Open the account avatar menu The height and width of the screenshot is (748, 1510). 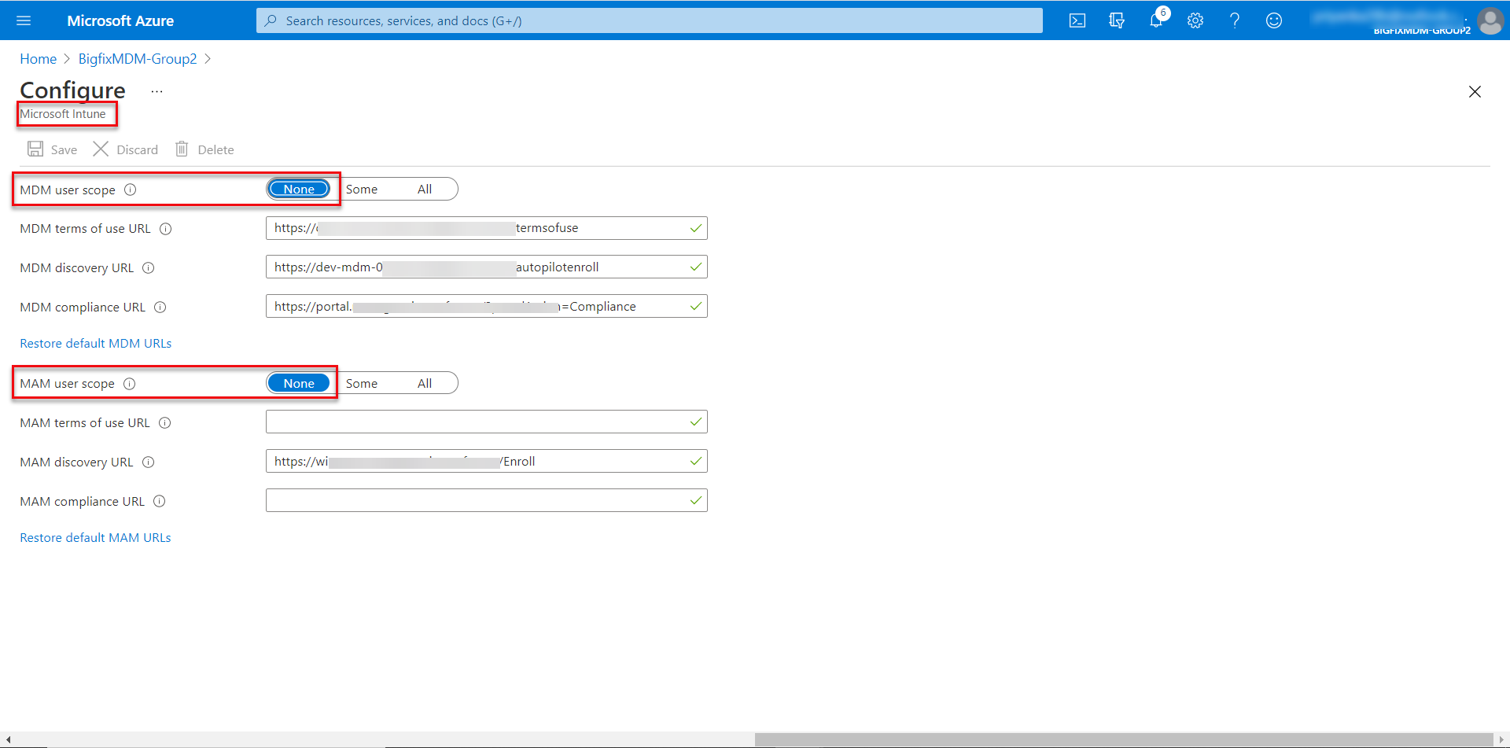1490,20
